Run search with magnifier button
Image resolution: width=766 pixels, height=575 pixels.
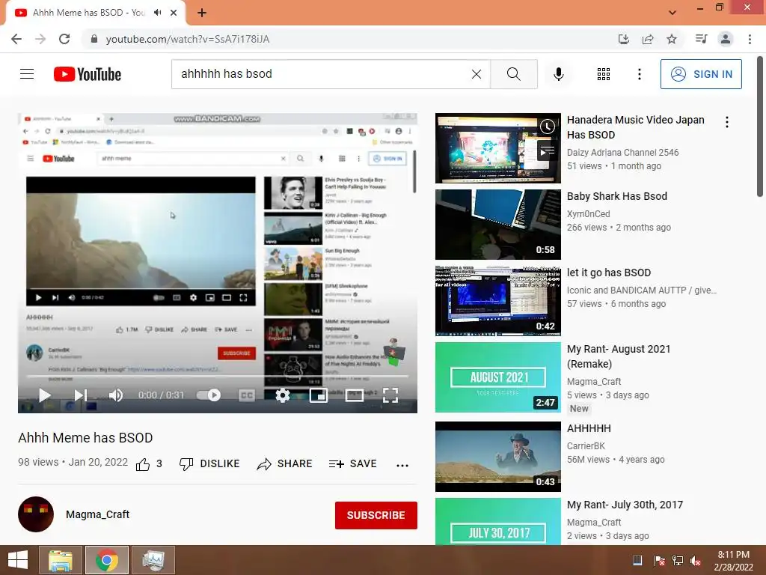click(x=514, y=74)
